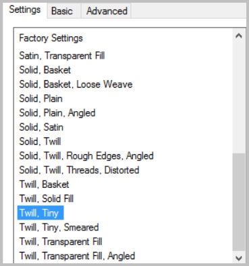
Task: Select the Twill, Basket preset
Action: pos(44,185)
